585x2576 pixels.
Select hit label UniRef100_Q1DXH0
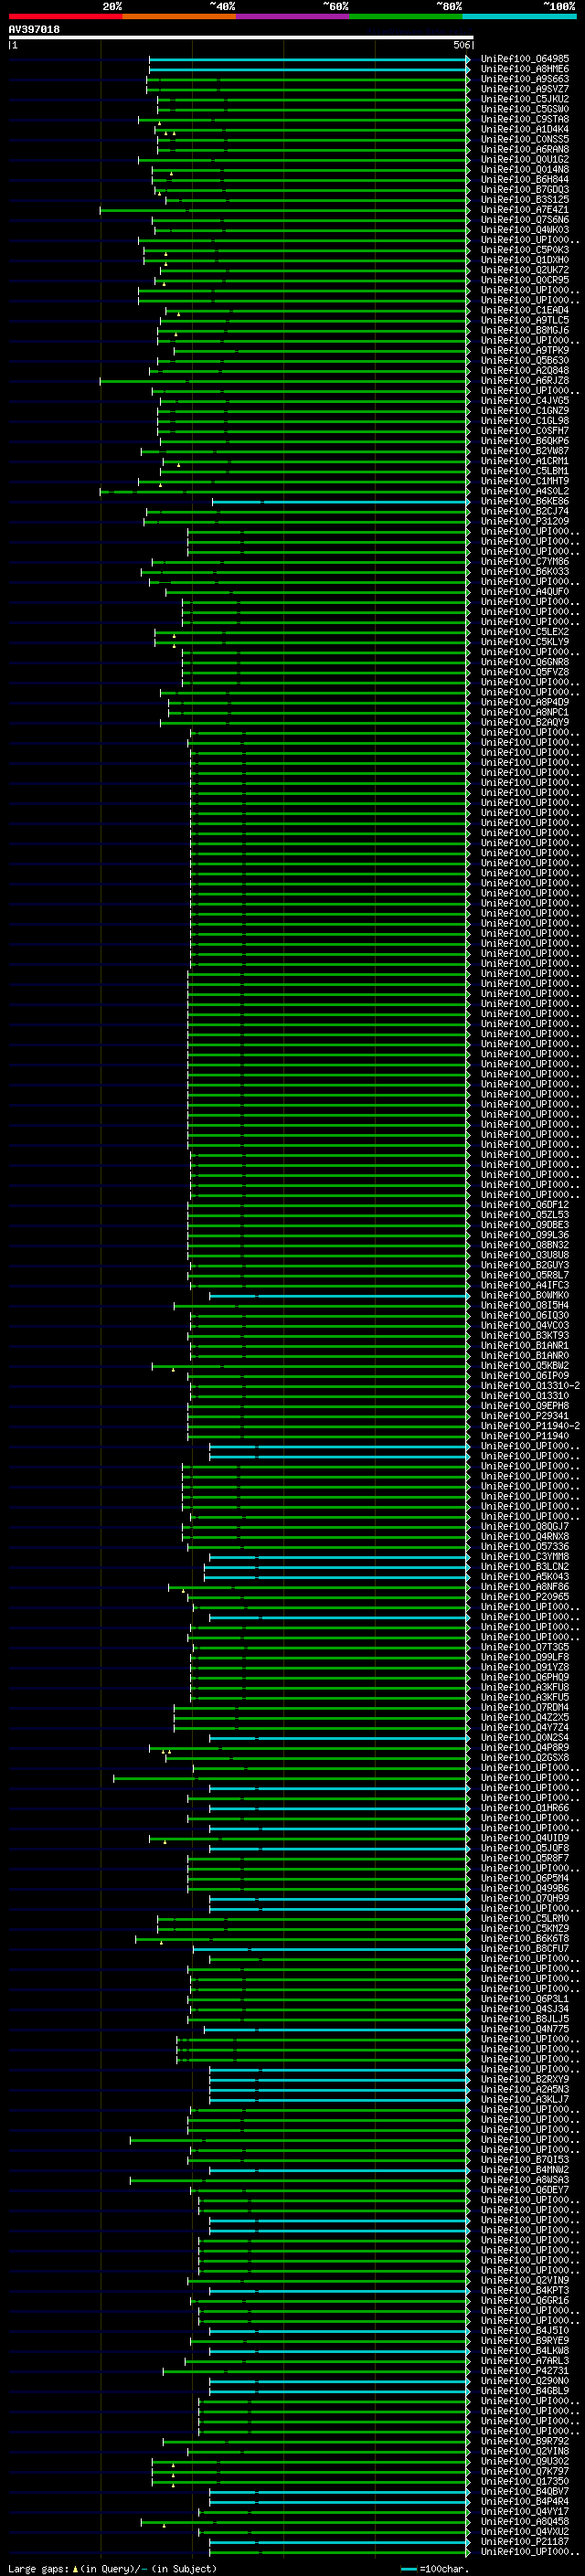(x=525, y=260)
